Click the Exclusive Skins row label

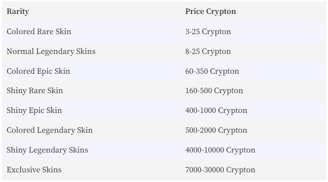34,170
